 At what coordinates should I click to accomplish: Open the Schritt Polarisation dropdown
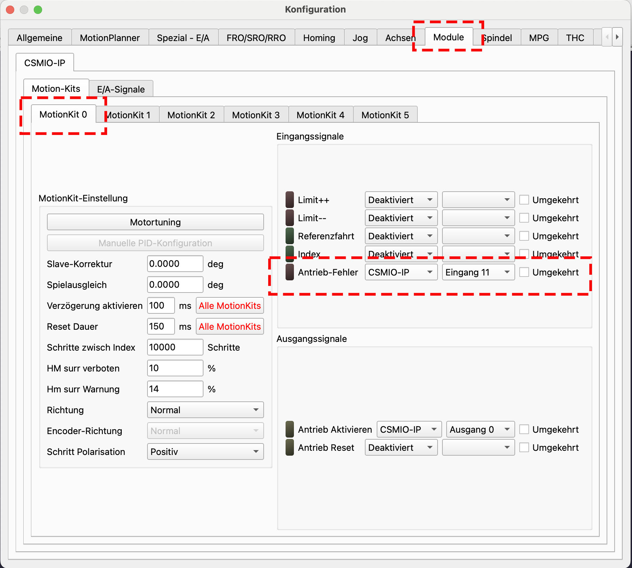click(205, 452)
